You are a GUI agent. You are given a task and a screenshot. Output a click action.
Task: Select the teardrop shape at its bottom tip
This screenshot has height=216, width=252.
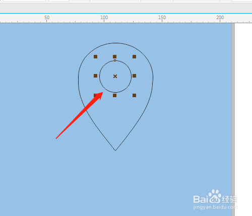(x=115, y=151)
